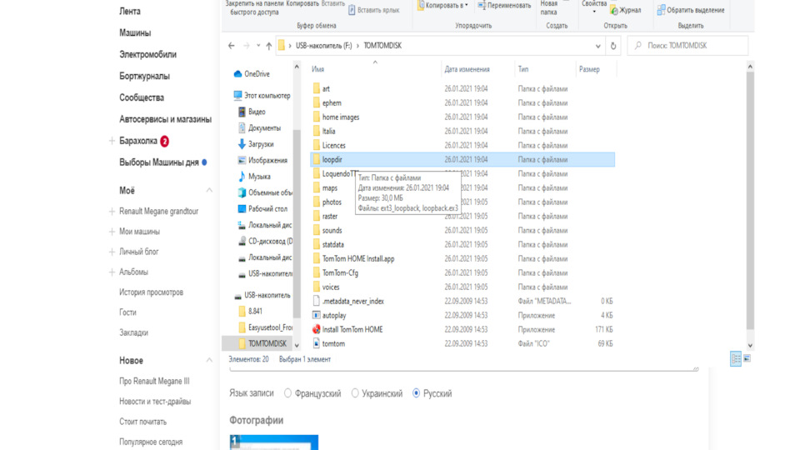
Task: Click the plus next to Альбомы
Action: pyautogui.click(x=112, y=272)
